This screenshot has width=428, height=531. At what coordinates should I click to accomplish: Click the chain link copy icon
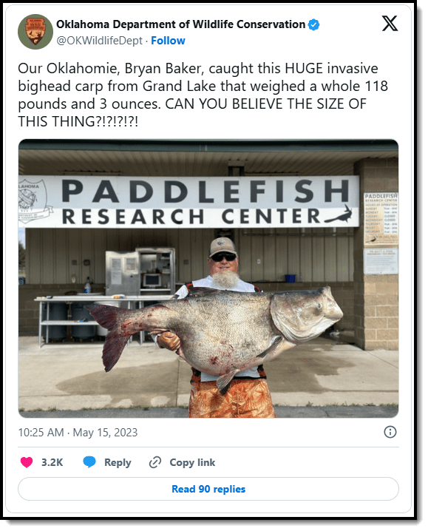(x=155, y=462)
